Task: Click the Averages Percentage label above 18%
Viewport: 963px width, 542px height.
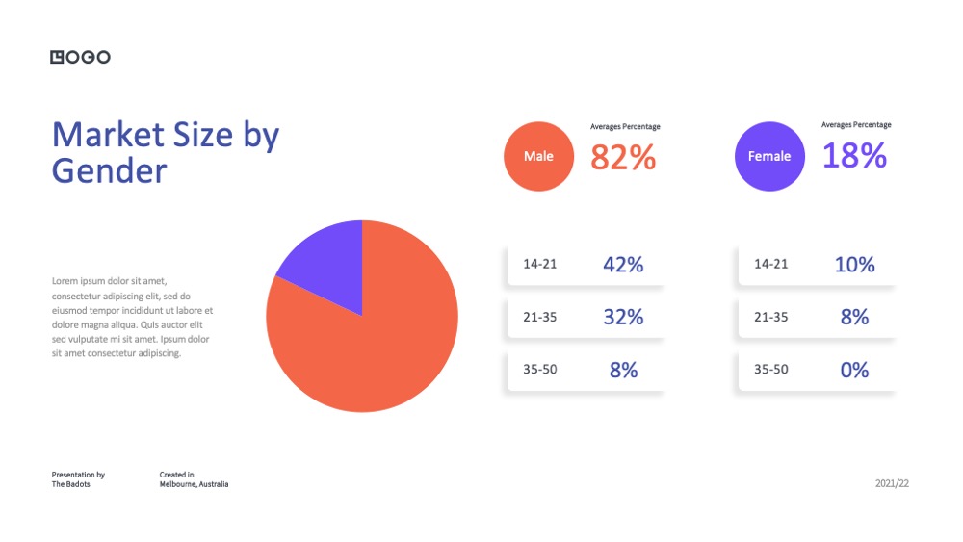Action: (856, 124)
